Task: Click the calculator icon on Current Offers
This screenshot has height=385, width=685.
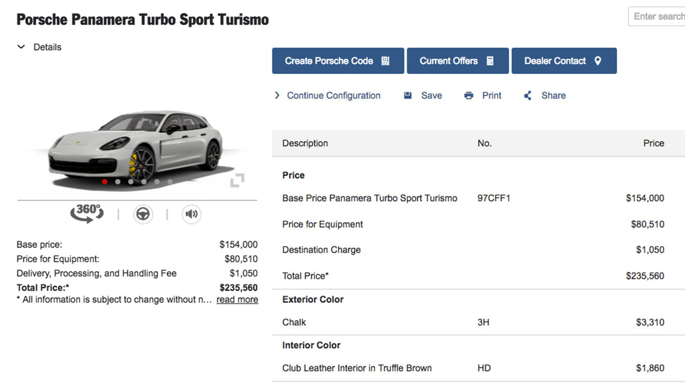Action: point(490,61)
